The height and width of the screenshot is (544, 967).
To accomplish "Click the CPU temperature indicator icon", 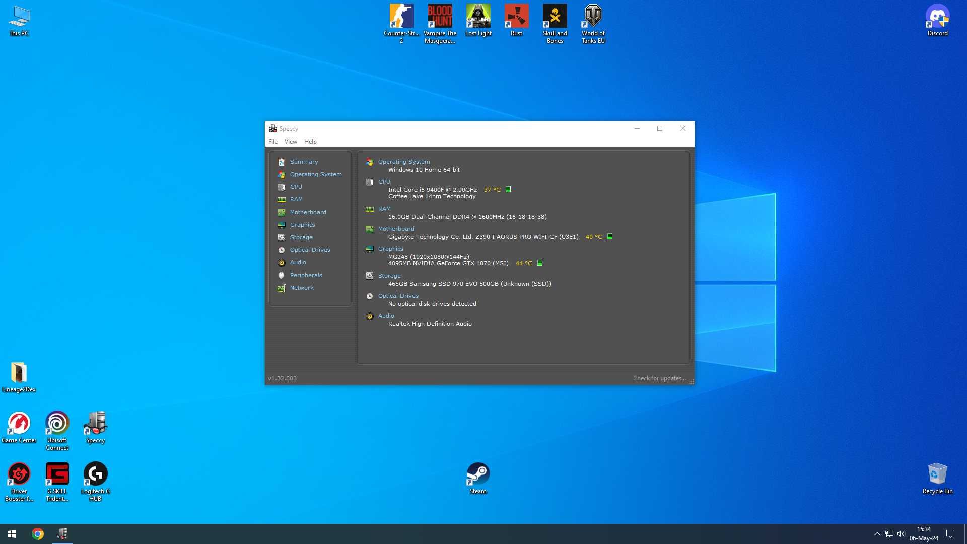I will (508, 190).
